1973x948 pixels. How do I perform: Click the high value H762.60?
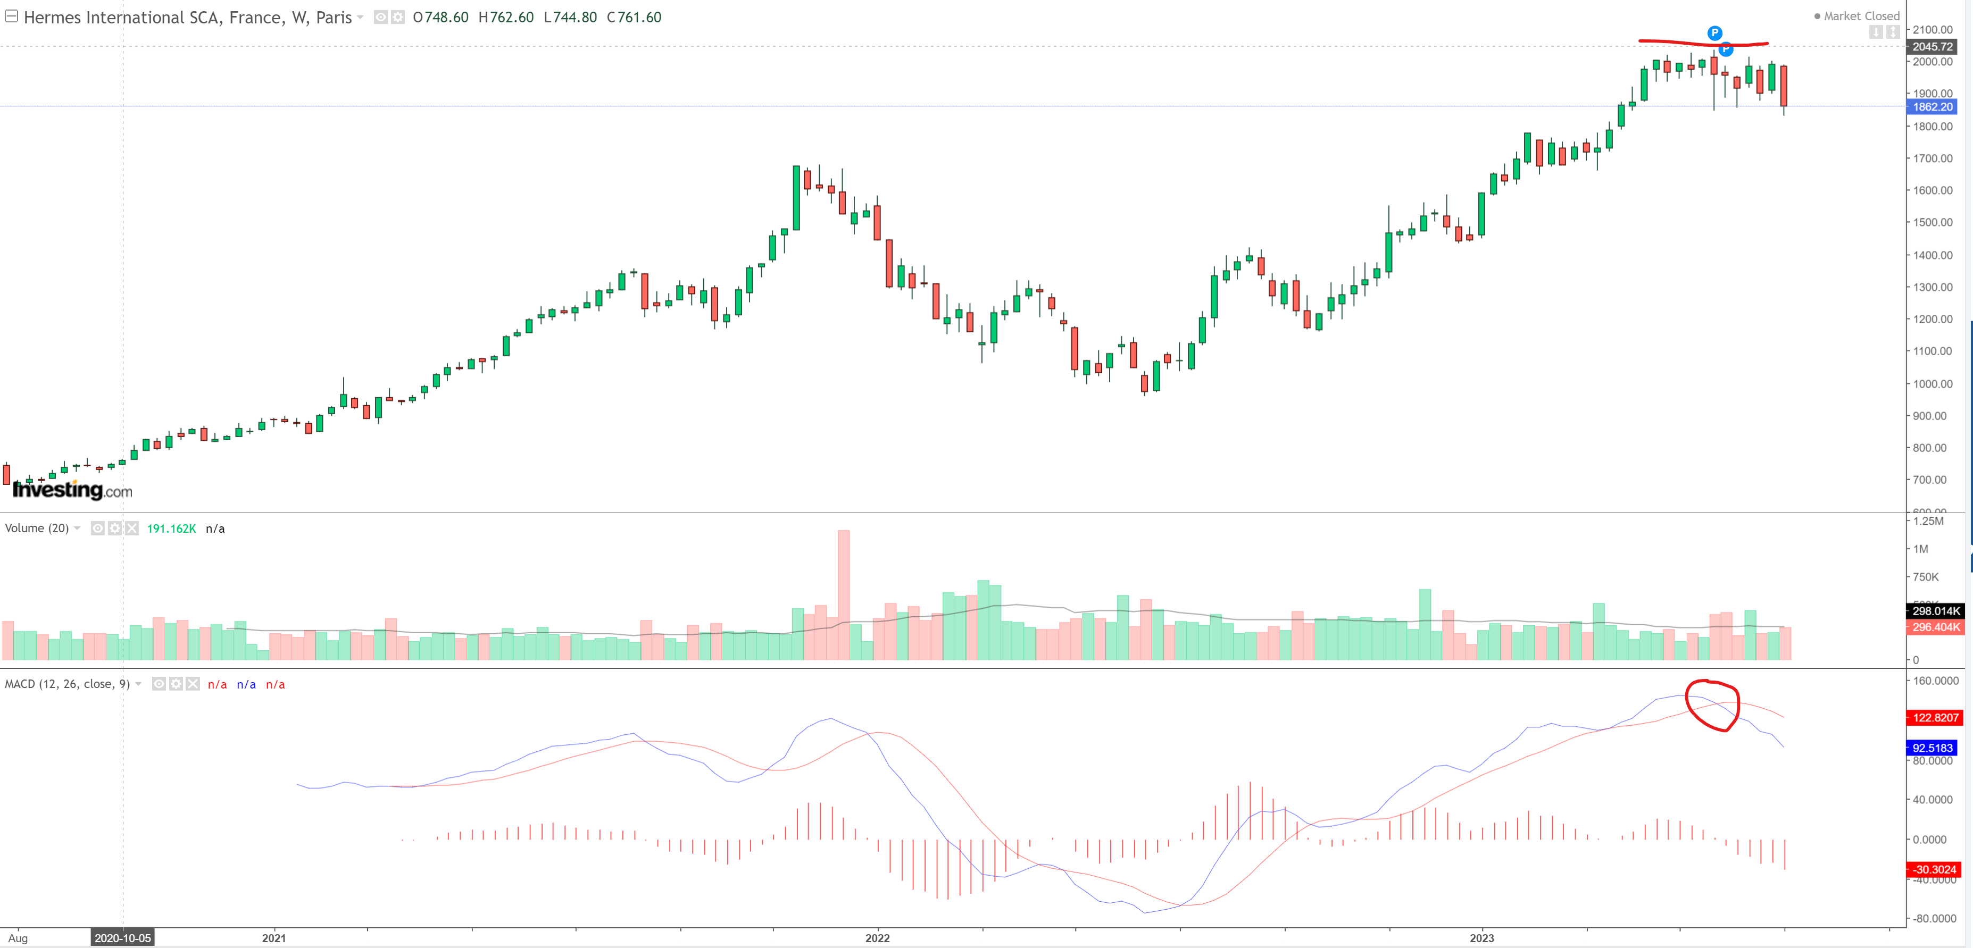(x=506, y=17)
